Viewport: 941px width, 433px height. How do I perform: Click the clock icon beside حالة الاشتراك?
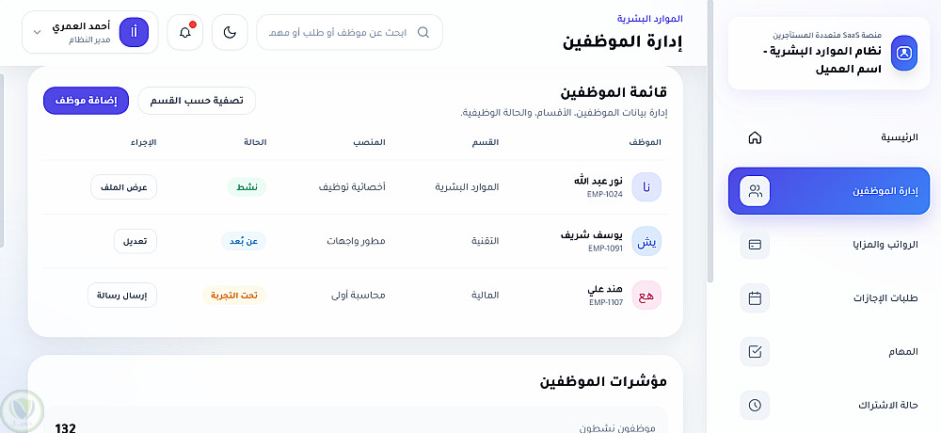click(x=755, y=406)
